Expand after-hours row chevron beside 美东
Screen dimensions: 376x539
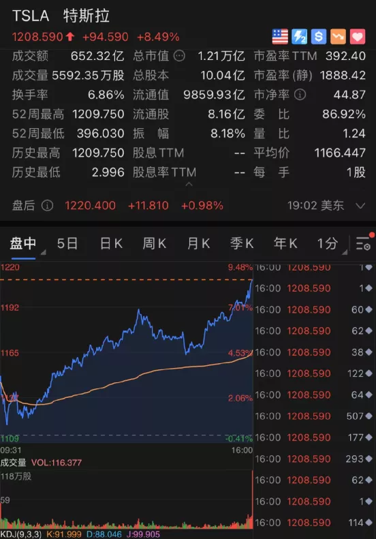pos(360,206)
